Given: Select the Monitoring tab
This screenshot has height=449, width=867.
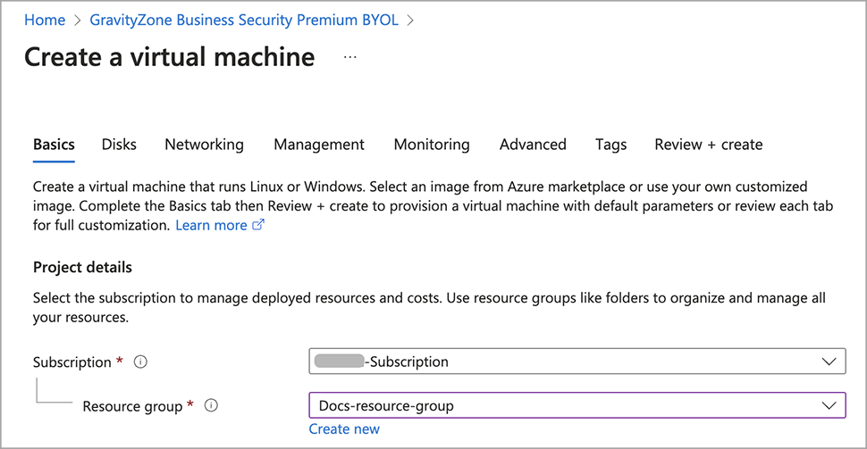Looking at the screenshot, I should point(432,145).
